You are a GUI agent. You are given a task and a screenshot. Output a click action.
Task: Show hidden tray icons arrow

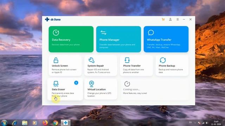(195, 123)
